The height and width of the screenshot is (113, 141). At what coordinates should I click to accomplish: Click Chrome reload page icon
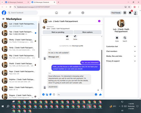point(10,7)
